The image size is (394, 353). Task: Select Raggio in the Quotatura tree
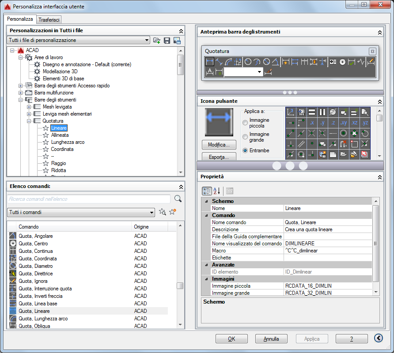[x=59, y=163]
